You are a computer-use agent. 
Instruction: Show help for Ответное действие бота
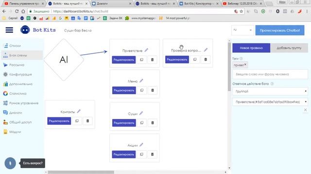pos(272,84)
